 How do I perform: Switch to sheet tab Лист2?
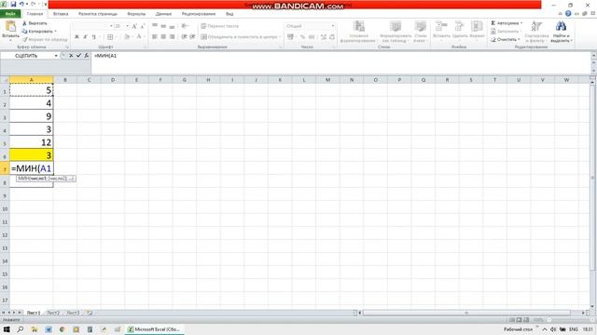53,313
